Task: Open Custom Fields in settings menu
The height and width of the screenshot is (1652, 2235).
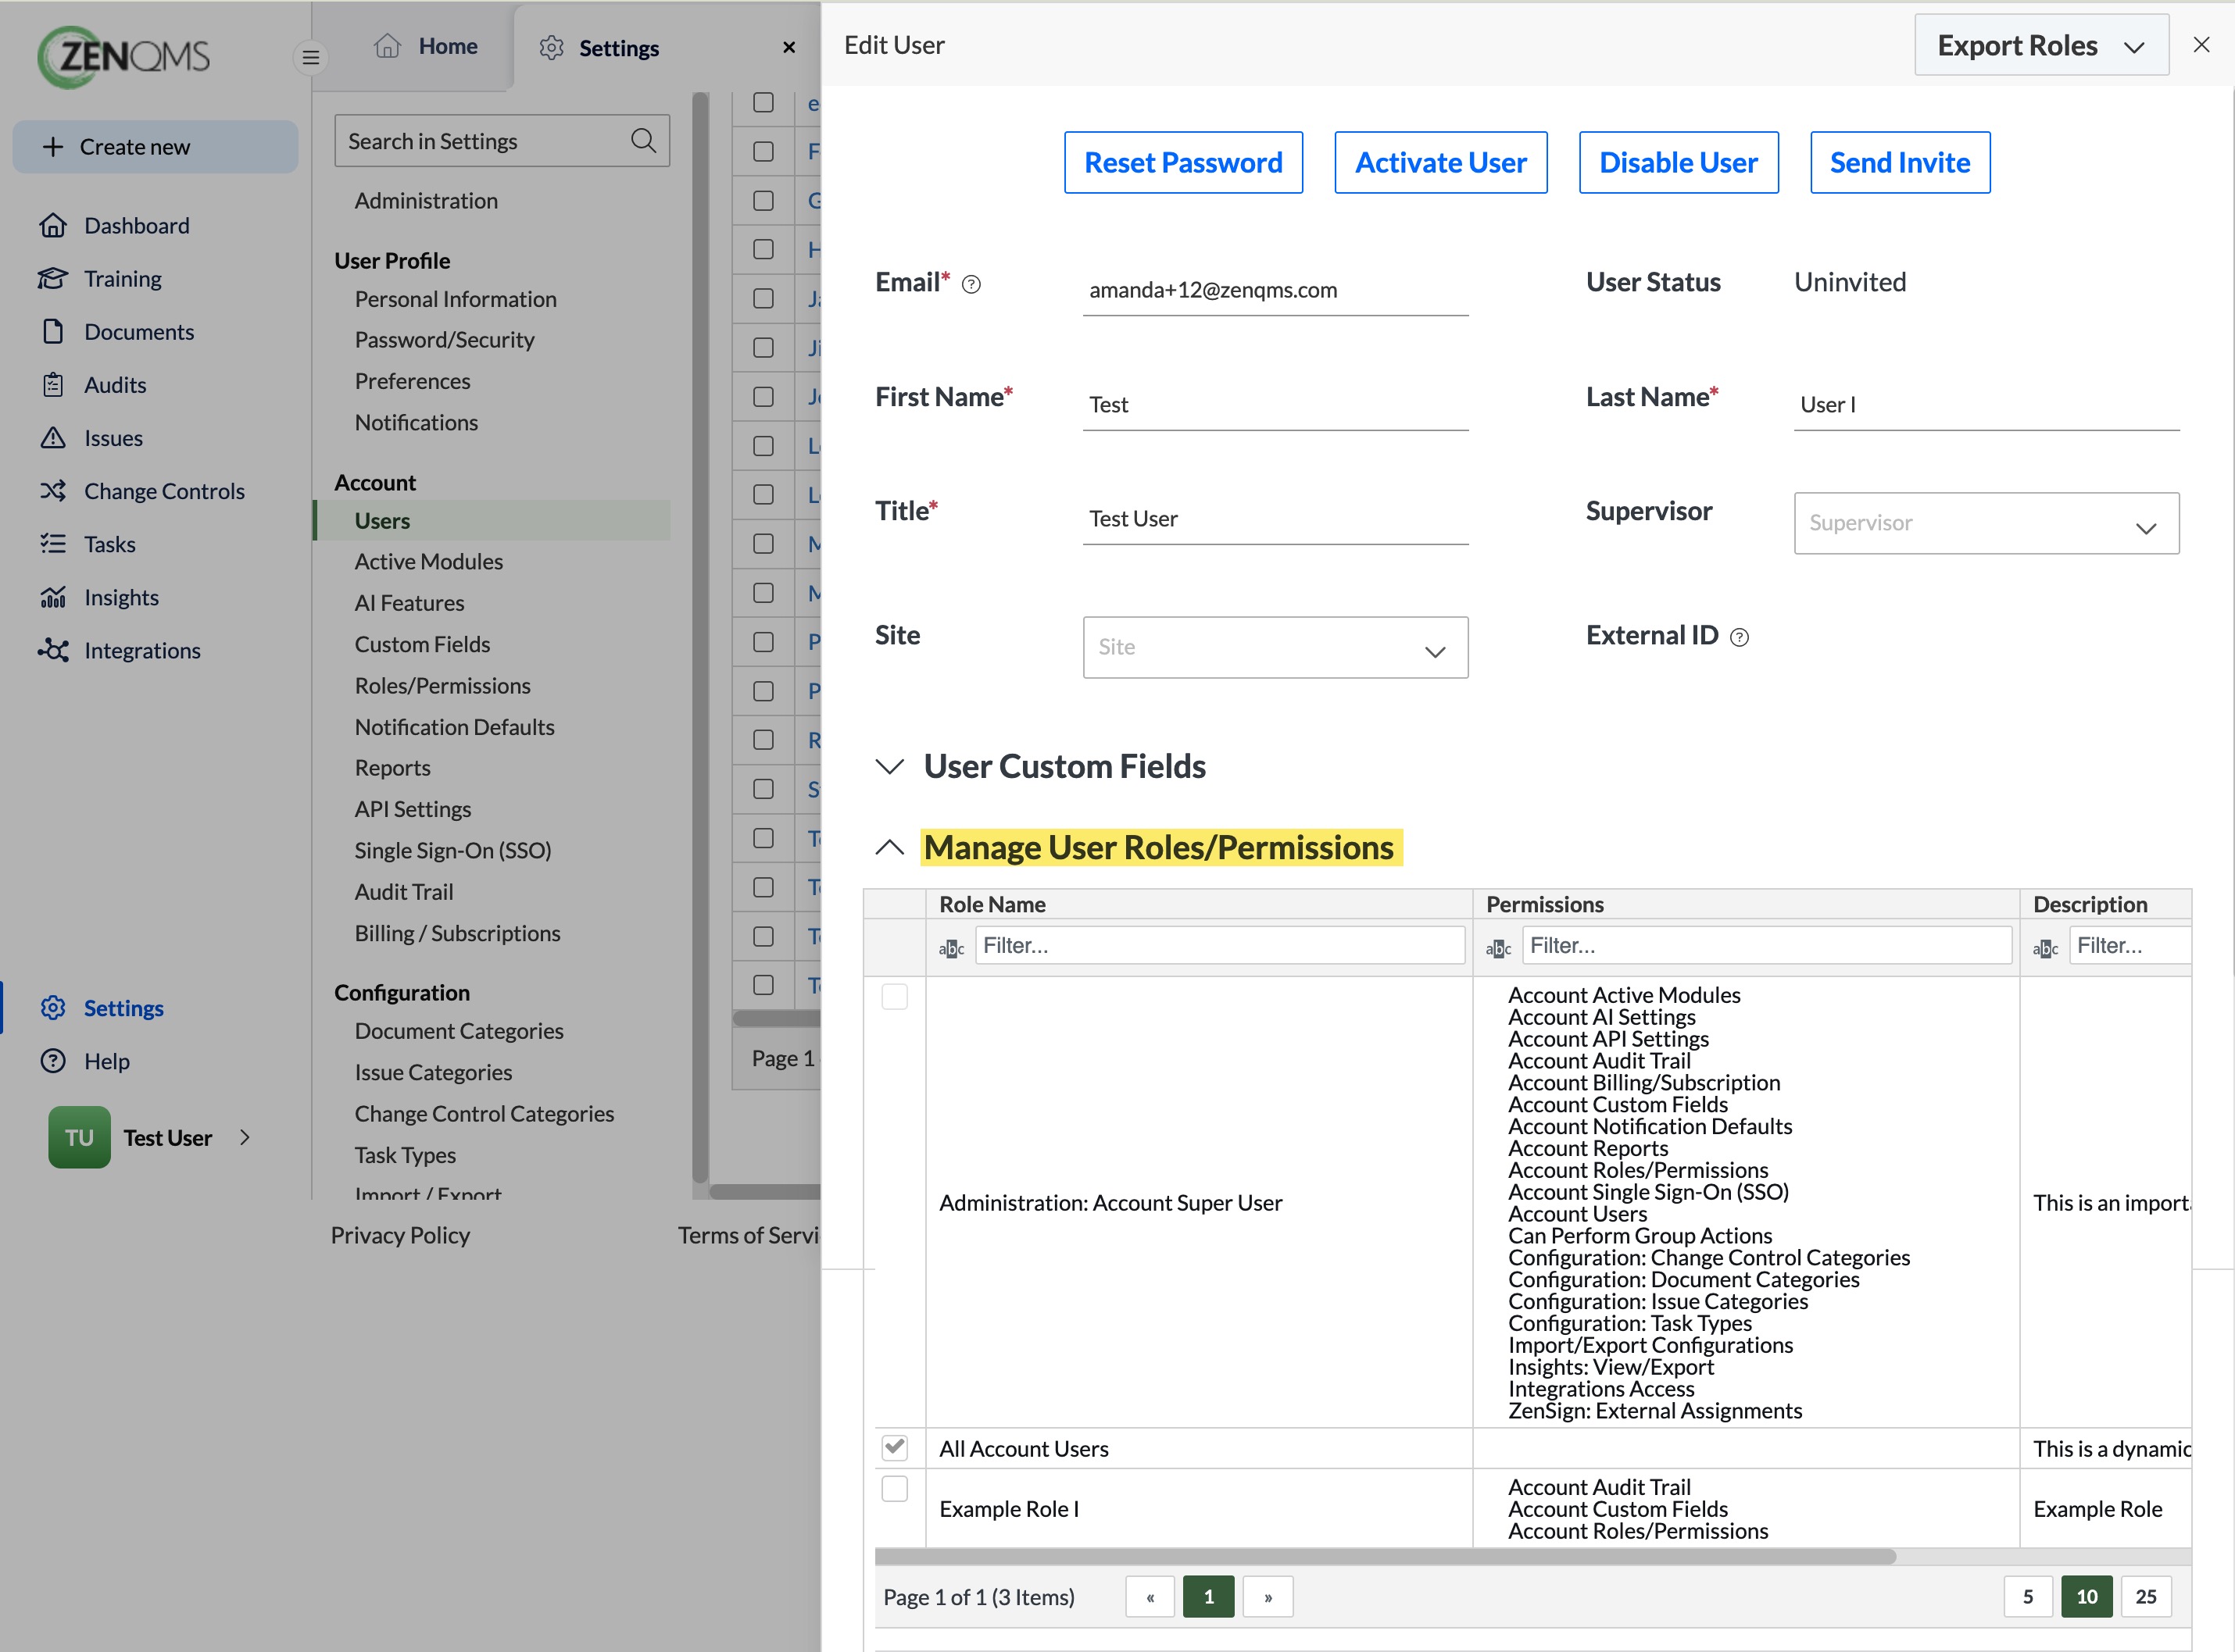Action: (x=422, y=644)
